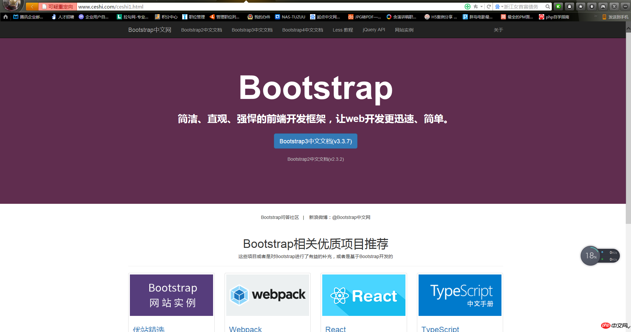The width and height of the screenshot is (631, 332).
Task: Click the lock extension icon in the toolbar
Action: click(570, 6)
